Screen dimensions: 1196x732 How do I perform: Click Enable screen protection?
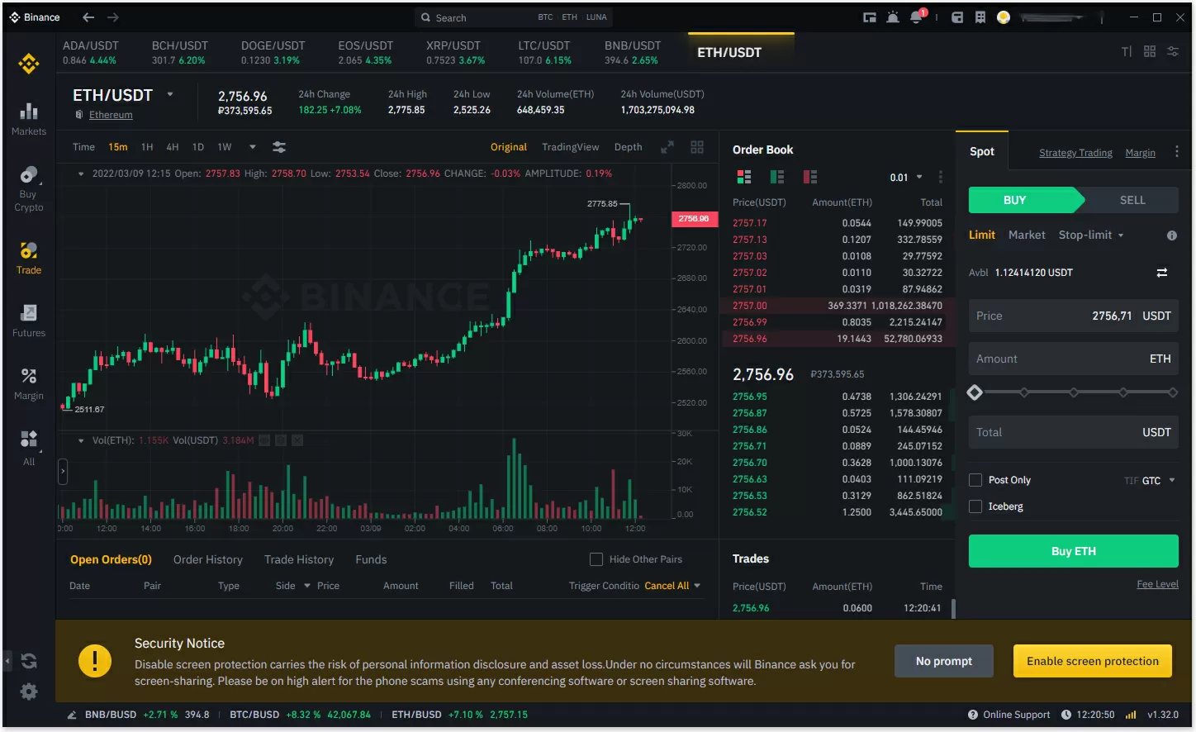(x=1093, y=661)
